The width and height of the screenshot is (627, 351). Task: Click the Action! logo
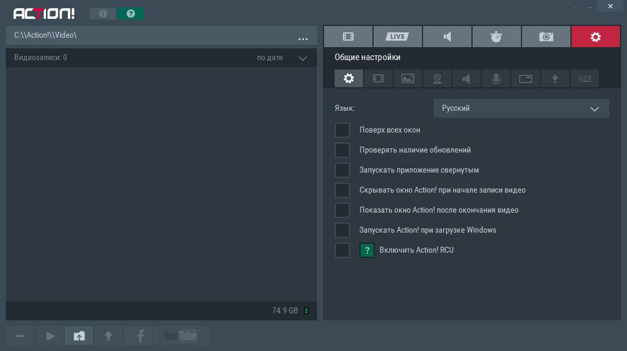(44, 14)
